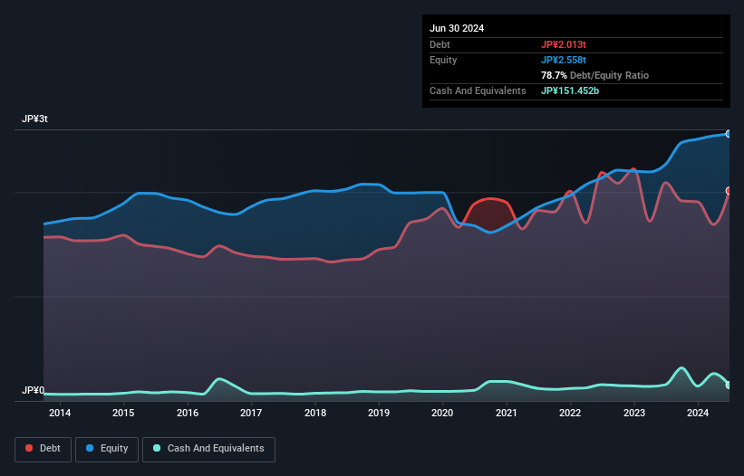Click the 2016 x-axis label

[x=188, y=413]
